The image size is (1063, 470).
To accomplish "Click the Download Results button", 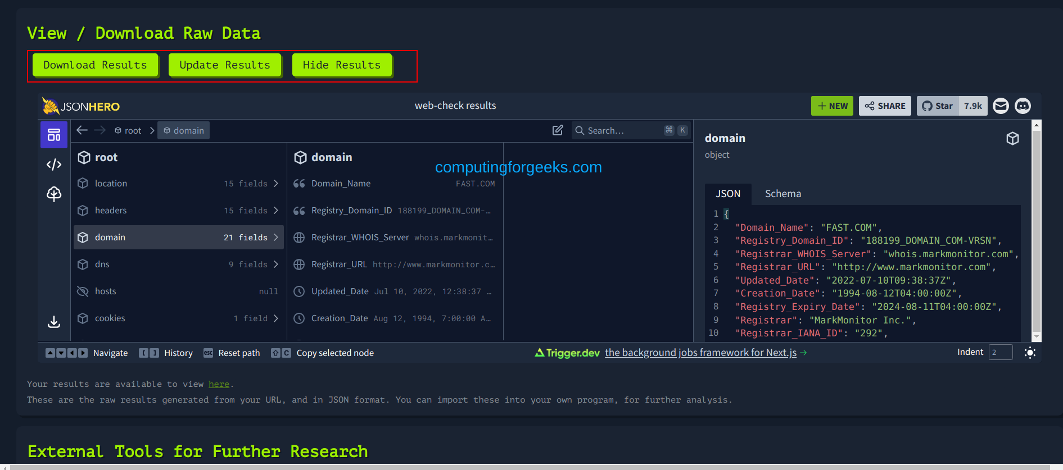I will click(x=95, y=65).
